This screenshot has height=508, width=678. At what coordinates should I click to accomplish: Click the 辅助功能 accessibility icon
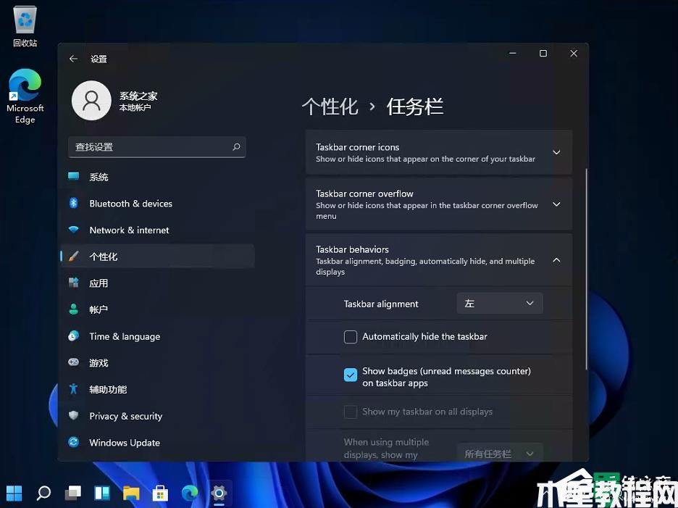coord(73,389)
